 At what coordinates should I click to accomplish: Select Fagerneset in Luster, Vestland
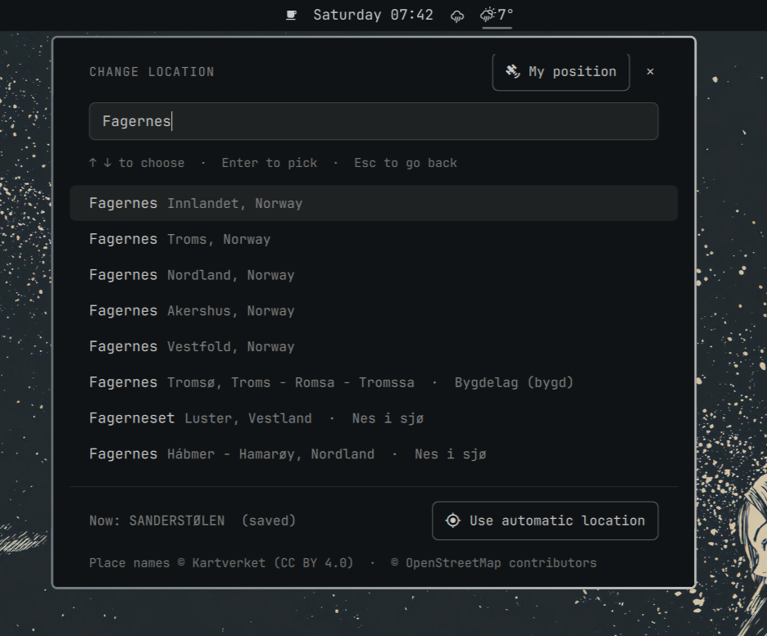point(374,418)
